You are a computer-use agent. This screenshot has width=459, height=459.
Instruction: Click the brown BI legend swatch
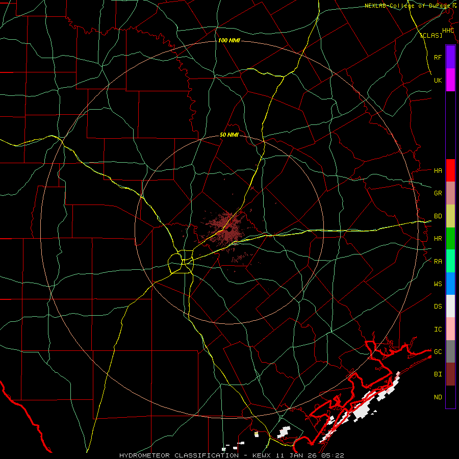[450, 374]
